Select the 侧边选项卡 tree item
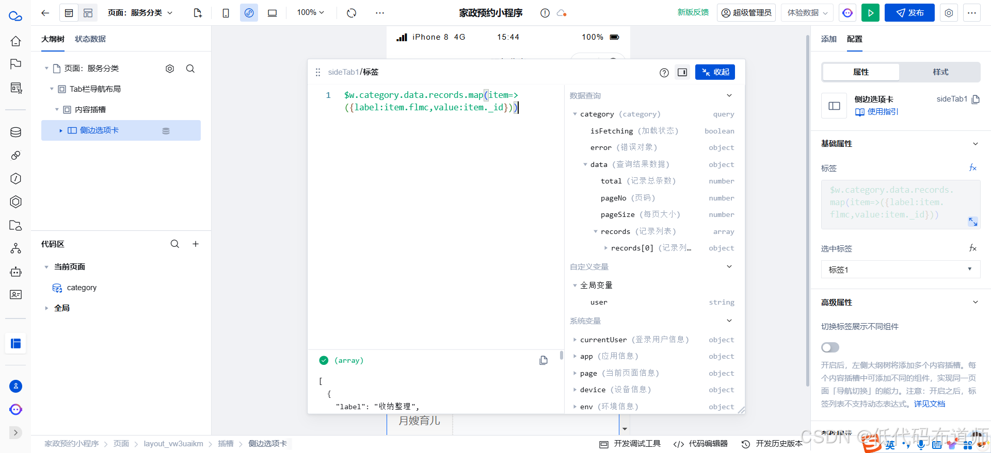This screenshot has width=991, height=453. coord(121,130)
